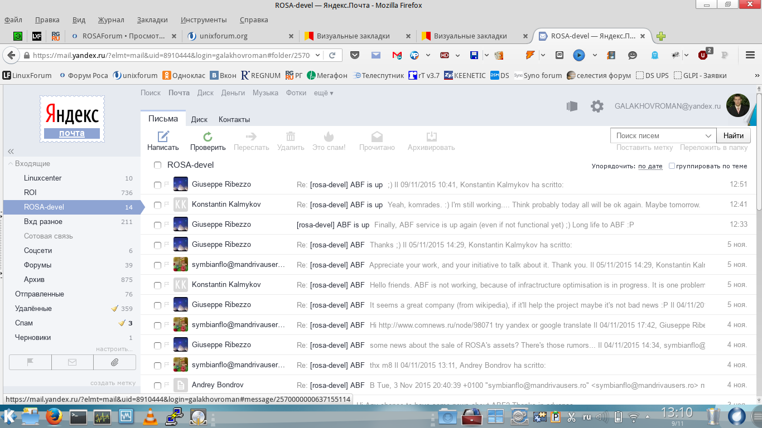Open the Firefox hamburger menu

[x=751, y=55]
